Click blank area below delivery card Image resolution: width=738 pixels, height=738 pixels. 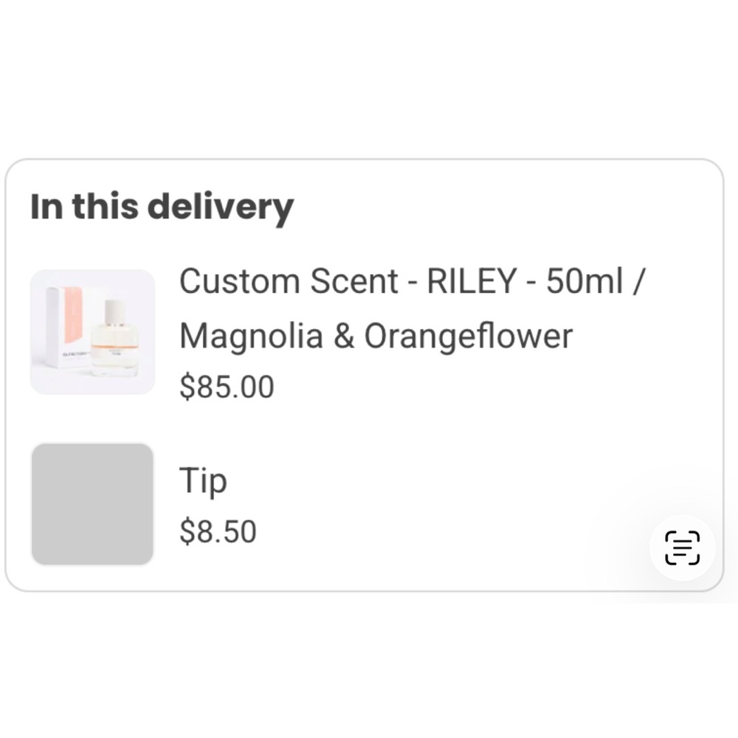(369, 669)
